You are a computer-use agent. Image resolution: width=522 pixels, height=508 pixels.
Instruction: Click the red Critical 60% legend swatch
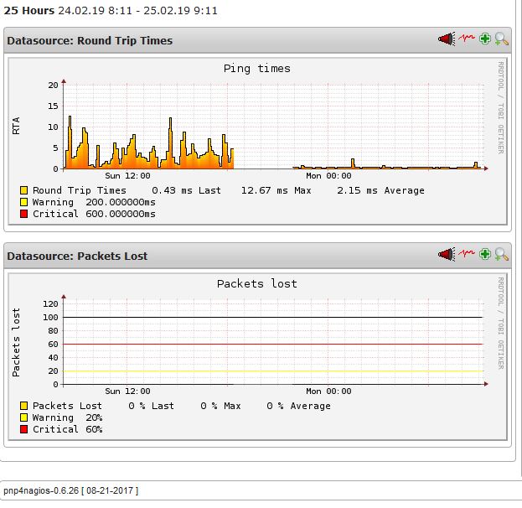[x=23, y=429]
